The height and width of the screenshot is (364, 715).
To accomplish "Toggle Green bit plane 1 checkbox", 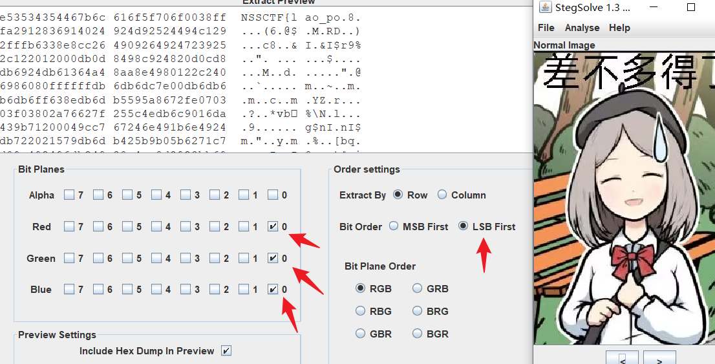I will pyautogui.click(x=244, y=258).
